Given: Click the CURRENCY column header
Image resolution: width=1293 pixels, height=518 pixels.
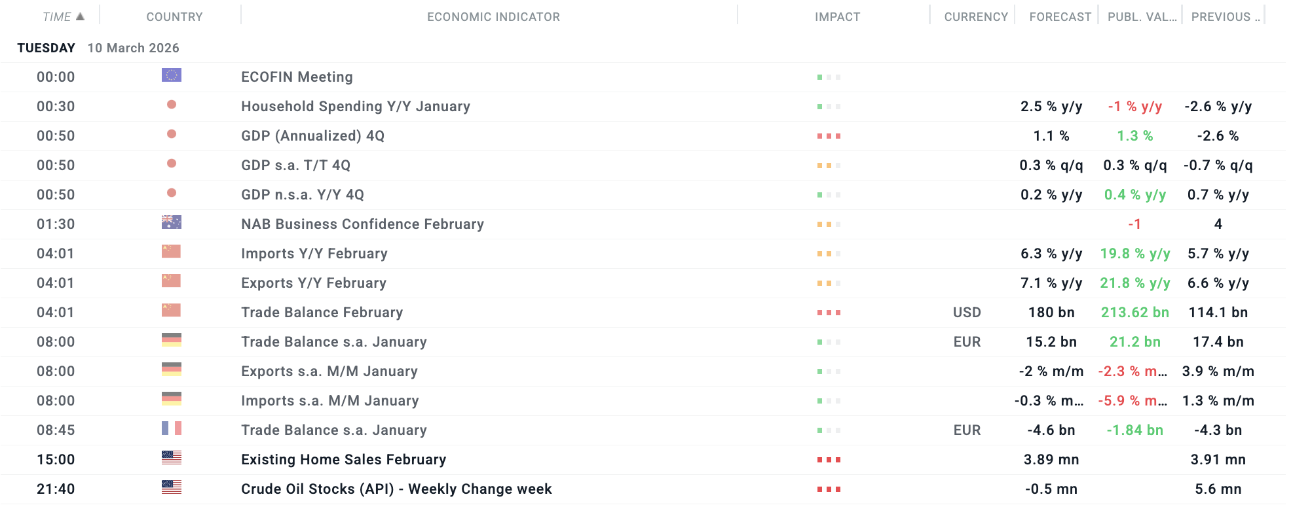Looking at the screenshot, I should 975,17.
